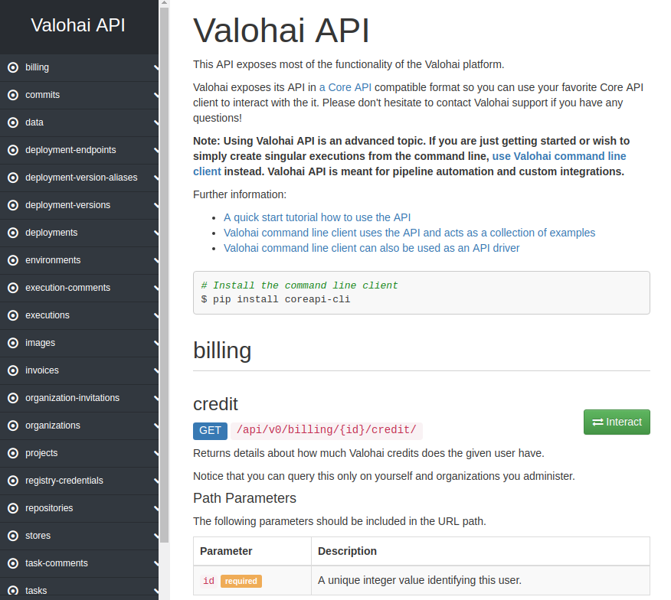Select the circle icon next to stores

click(13, 536)
